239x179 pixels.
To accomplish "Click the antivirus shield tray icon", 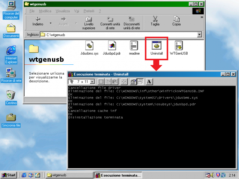I will [218, 175].
